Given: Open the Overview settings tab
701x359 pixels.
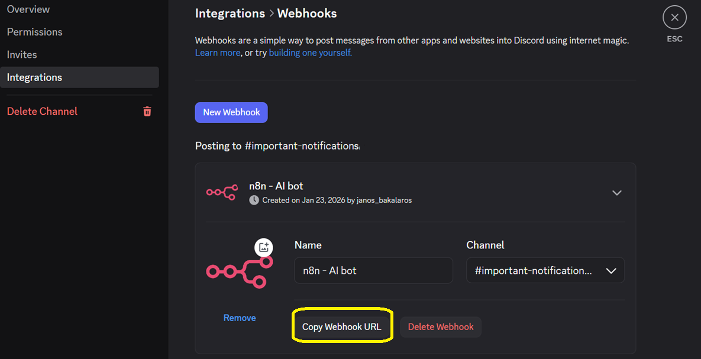Looking at the screenshot, I should point(28,9).
